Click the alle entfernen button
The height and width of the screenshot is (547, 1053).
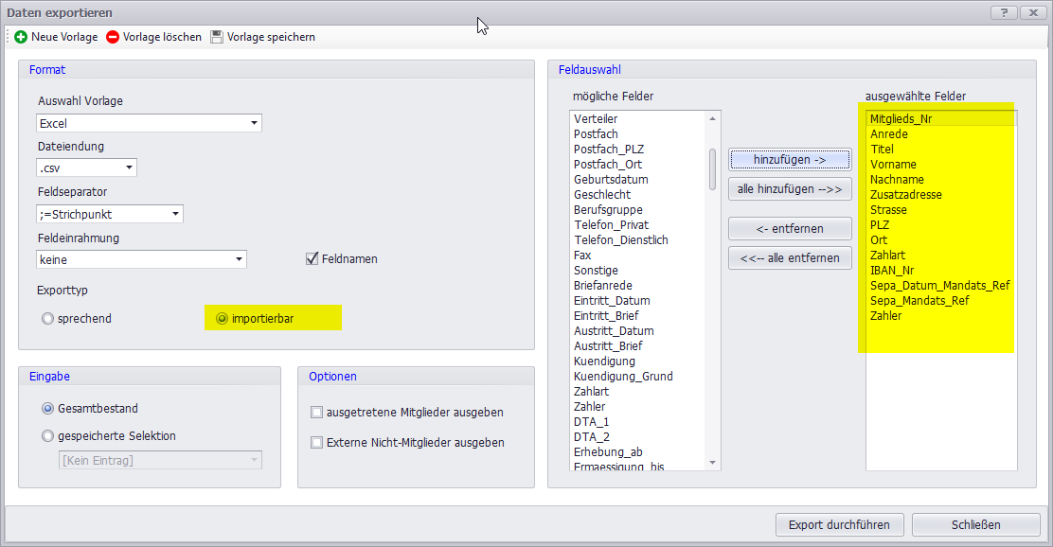click(789, 257)
